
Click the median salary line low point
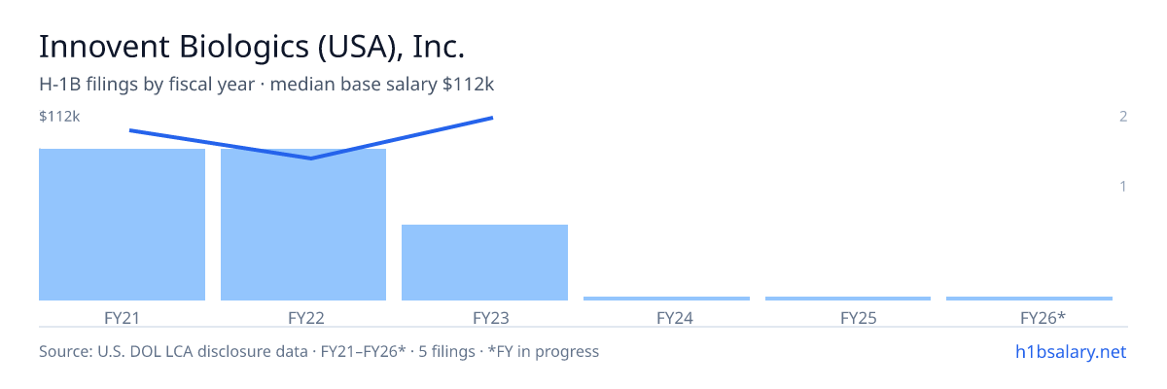coord(310,158)
